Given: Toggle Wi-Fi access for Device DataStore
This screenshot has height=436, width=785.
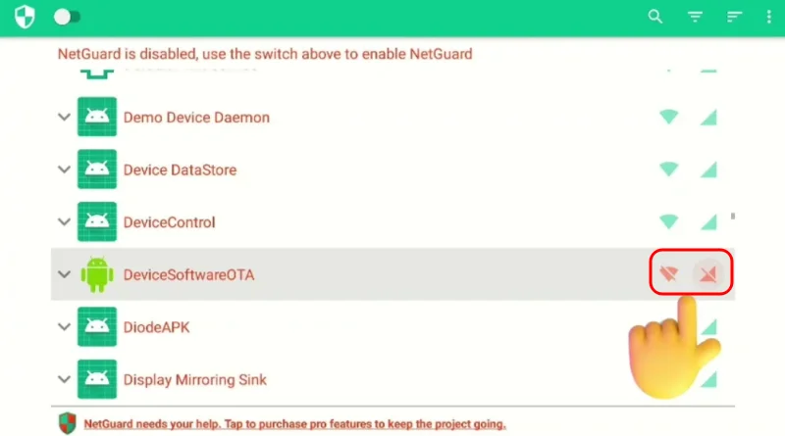Looking at the screenshot, I should [x=669, y=170].
